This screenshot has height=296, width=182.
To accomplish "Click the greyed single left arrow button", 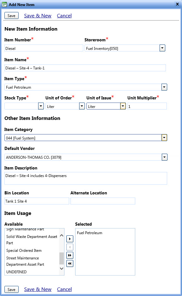I will pyautogui.click(x=70, y=247).
